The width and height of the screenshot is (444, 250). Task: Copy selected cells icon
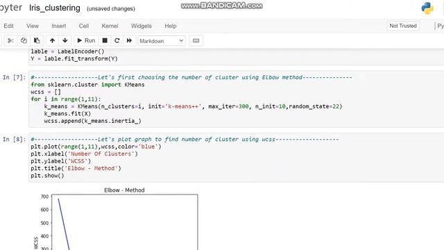(24, 41)
